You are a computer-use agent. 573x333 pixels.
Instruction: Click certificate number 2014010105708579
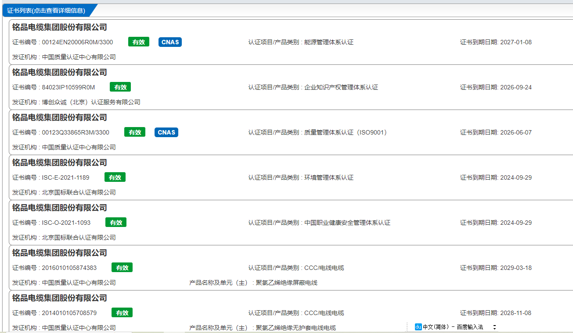tap(69, 313)
